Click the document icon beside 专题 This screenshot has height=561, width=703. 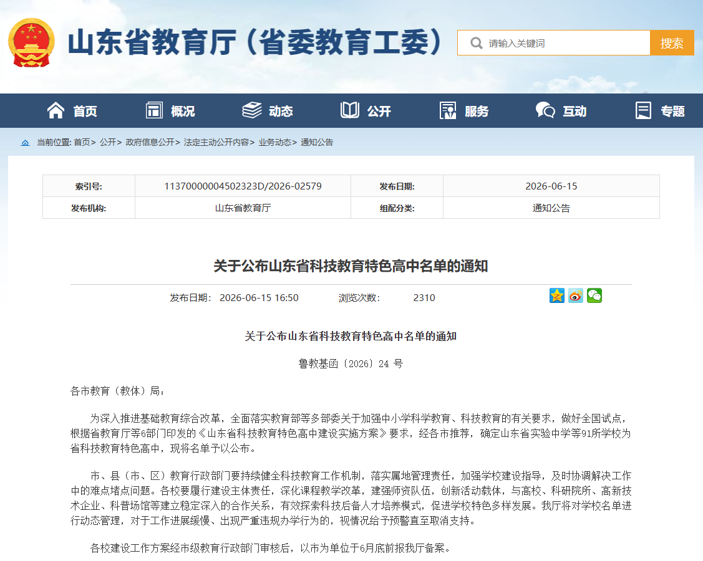click(x=643, y=110)
